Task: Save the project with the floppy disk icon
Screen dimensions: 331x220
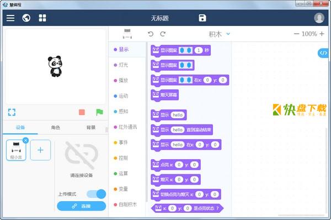Action: point(202,18)
